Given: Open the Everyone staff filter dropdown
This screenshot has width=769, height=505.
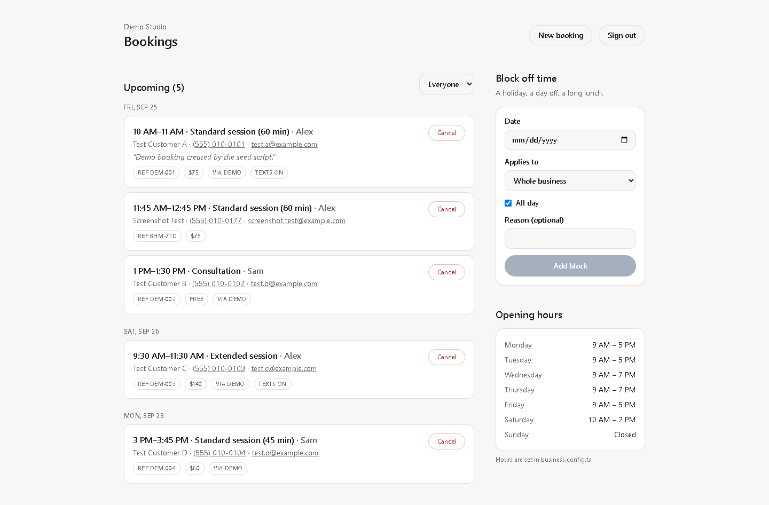Looking at the screenshot, I should [x=446, y=84].
